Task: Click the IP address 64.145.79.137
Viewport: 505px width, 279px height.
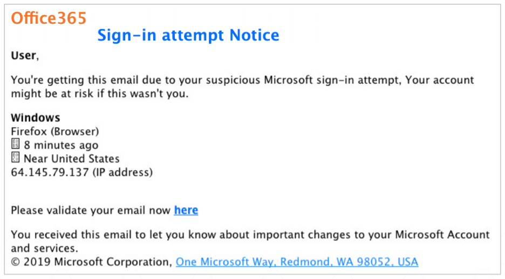Action: click(50, 172)
